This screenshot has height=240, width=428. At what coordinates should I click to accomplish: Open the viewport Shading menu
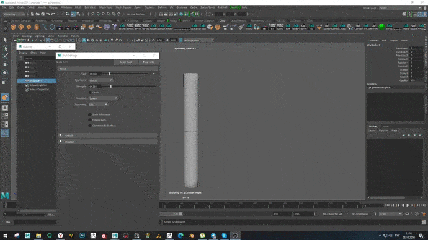pos(27,36)
